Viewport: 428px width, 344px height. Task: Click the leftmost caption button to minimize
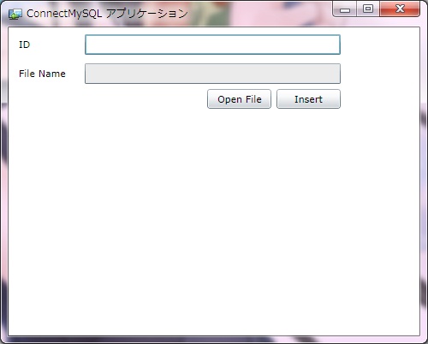click(x=345, y=9)
